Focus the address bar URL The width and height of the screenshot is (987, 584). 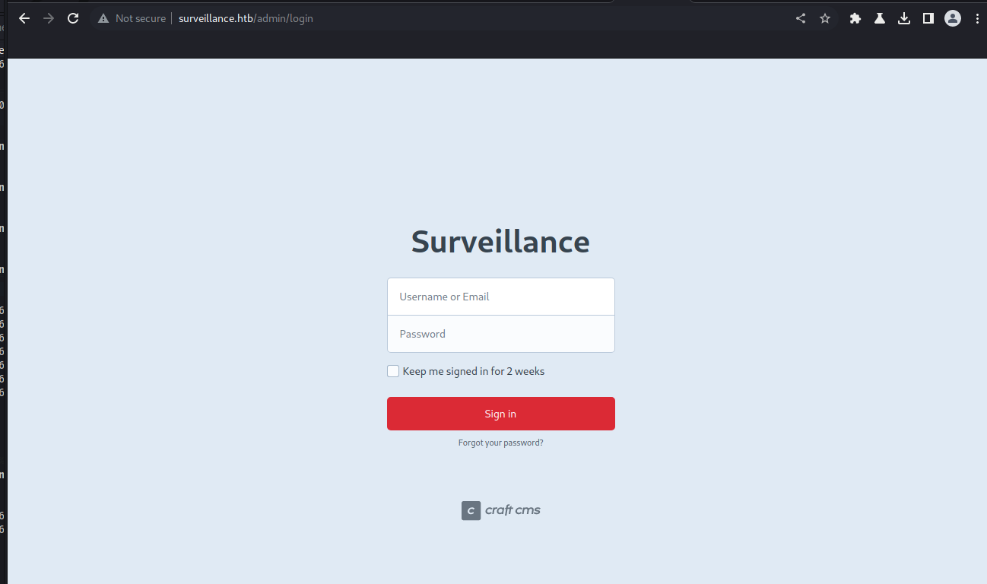pos(245,18)
